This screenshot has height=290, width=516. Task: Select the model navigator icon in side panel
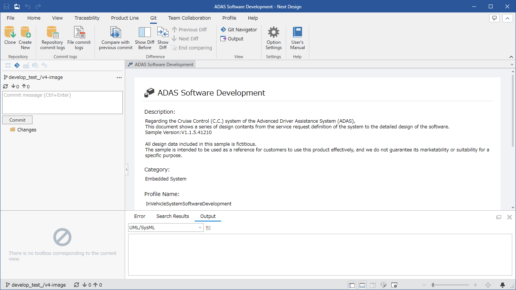[x=8, y=65]
